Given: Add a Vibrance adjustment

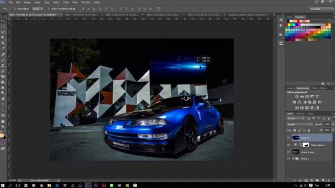Looking at the screenshot, I should [317, 97].
